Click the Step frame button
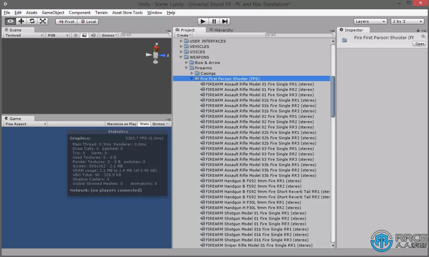 click(225, 21)
